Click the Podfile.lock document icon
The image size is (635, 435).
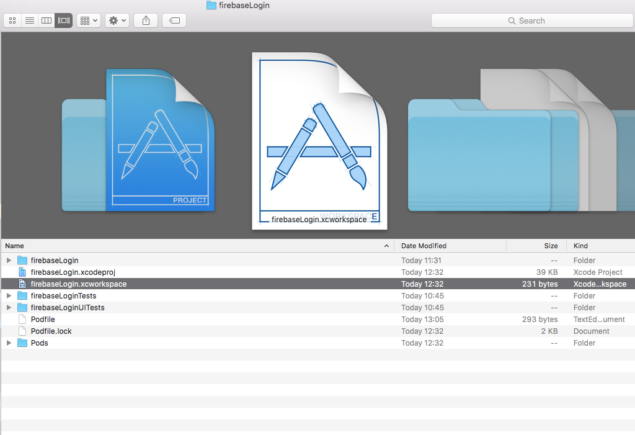(22, 331)
